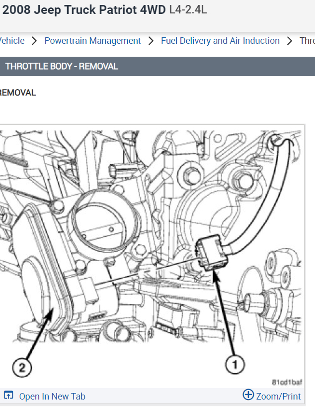Select the 2008 Jeep Truck Patriot 4WD title
Screen dimensions: 315x408
[x=84, y=10]
